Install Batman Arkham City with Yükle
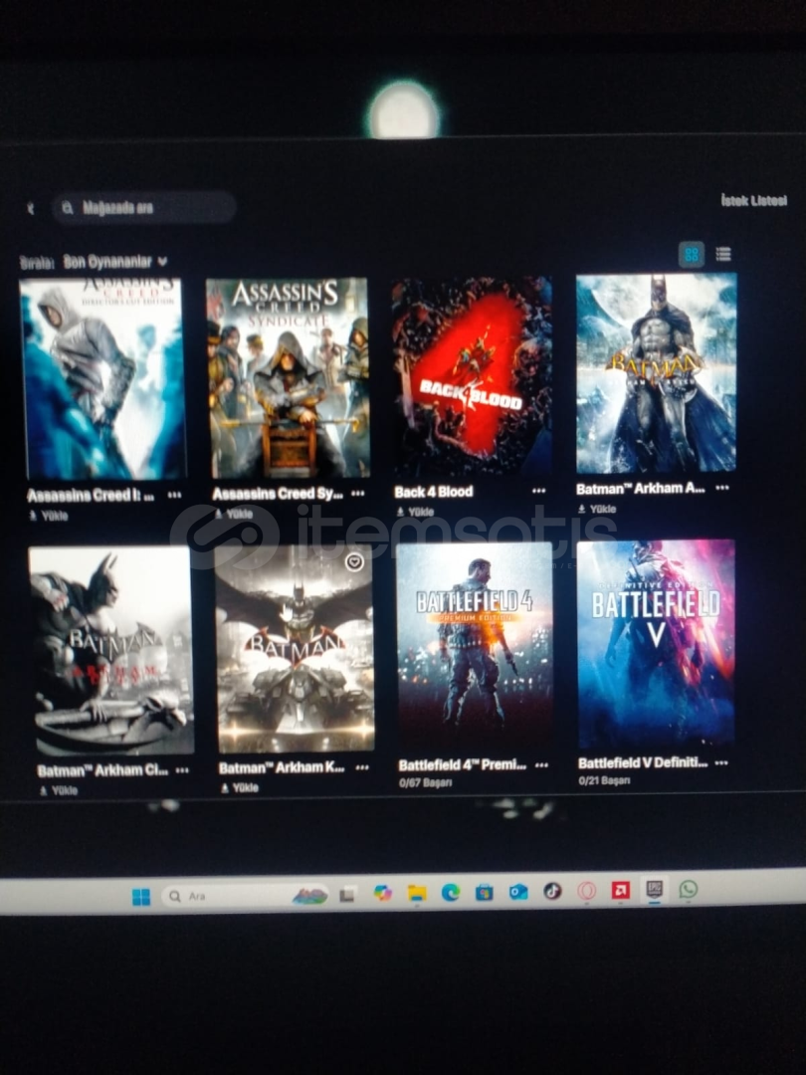This screenshot has height=1075, width=806. coord(59,790)
